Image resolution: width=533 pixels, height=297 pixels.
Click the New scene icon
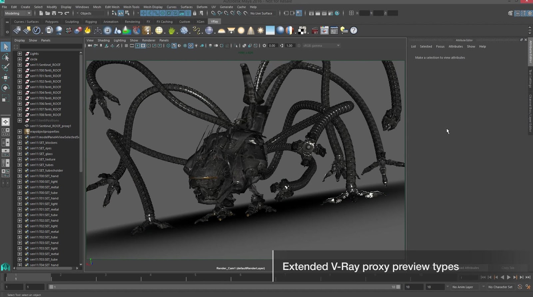41,13
